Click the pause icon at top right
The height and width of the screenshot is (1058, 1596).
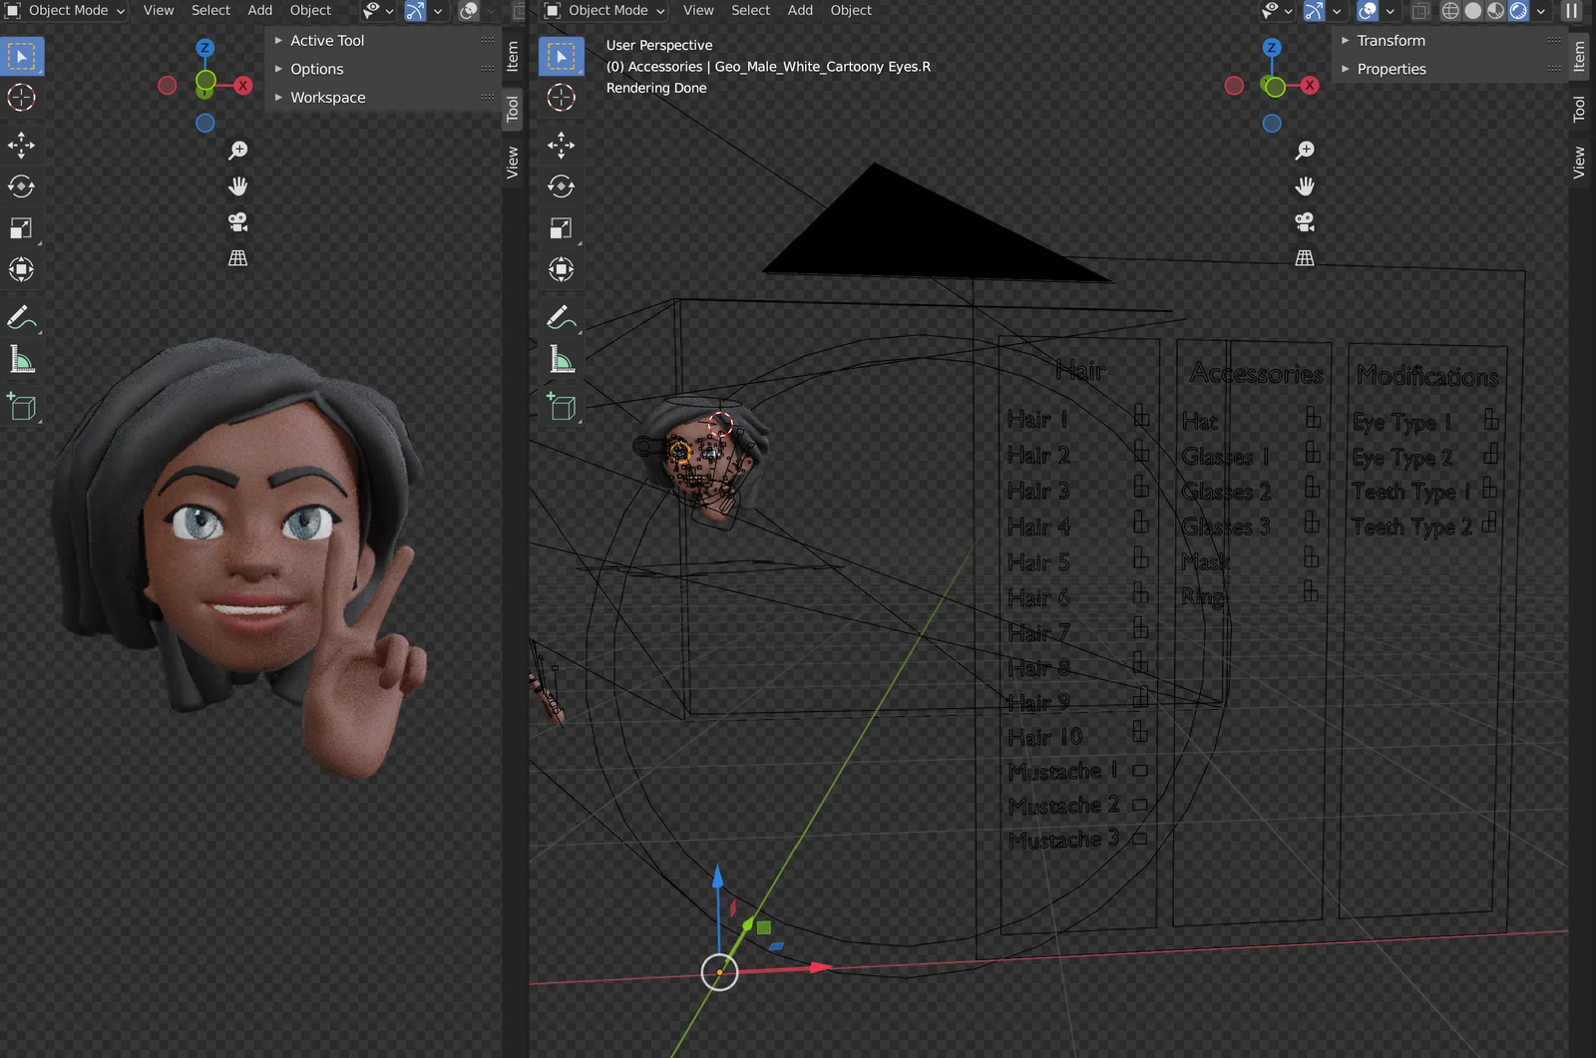point(1573,12)
